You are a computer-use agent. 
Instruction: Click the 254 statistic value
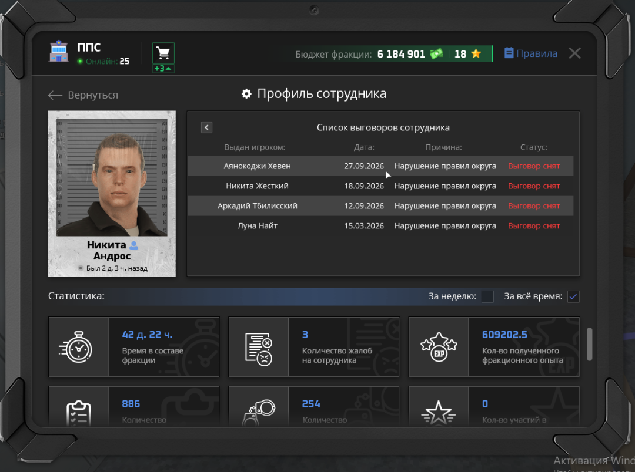pos(311,404)
